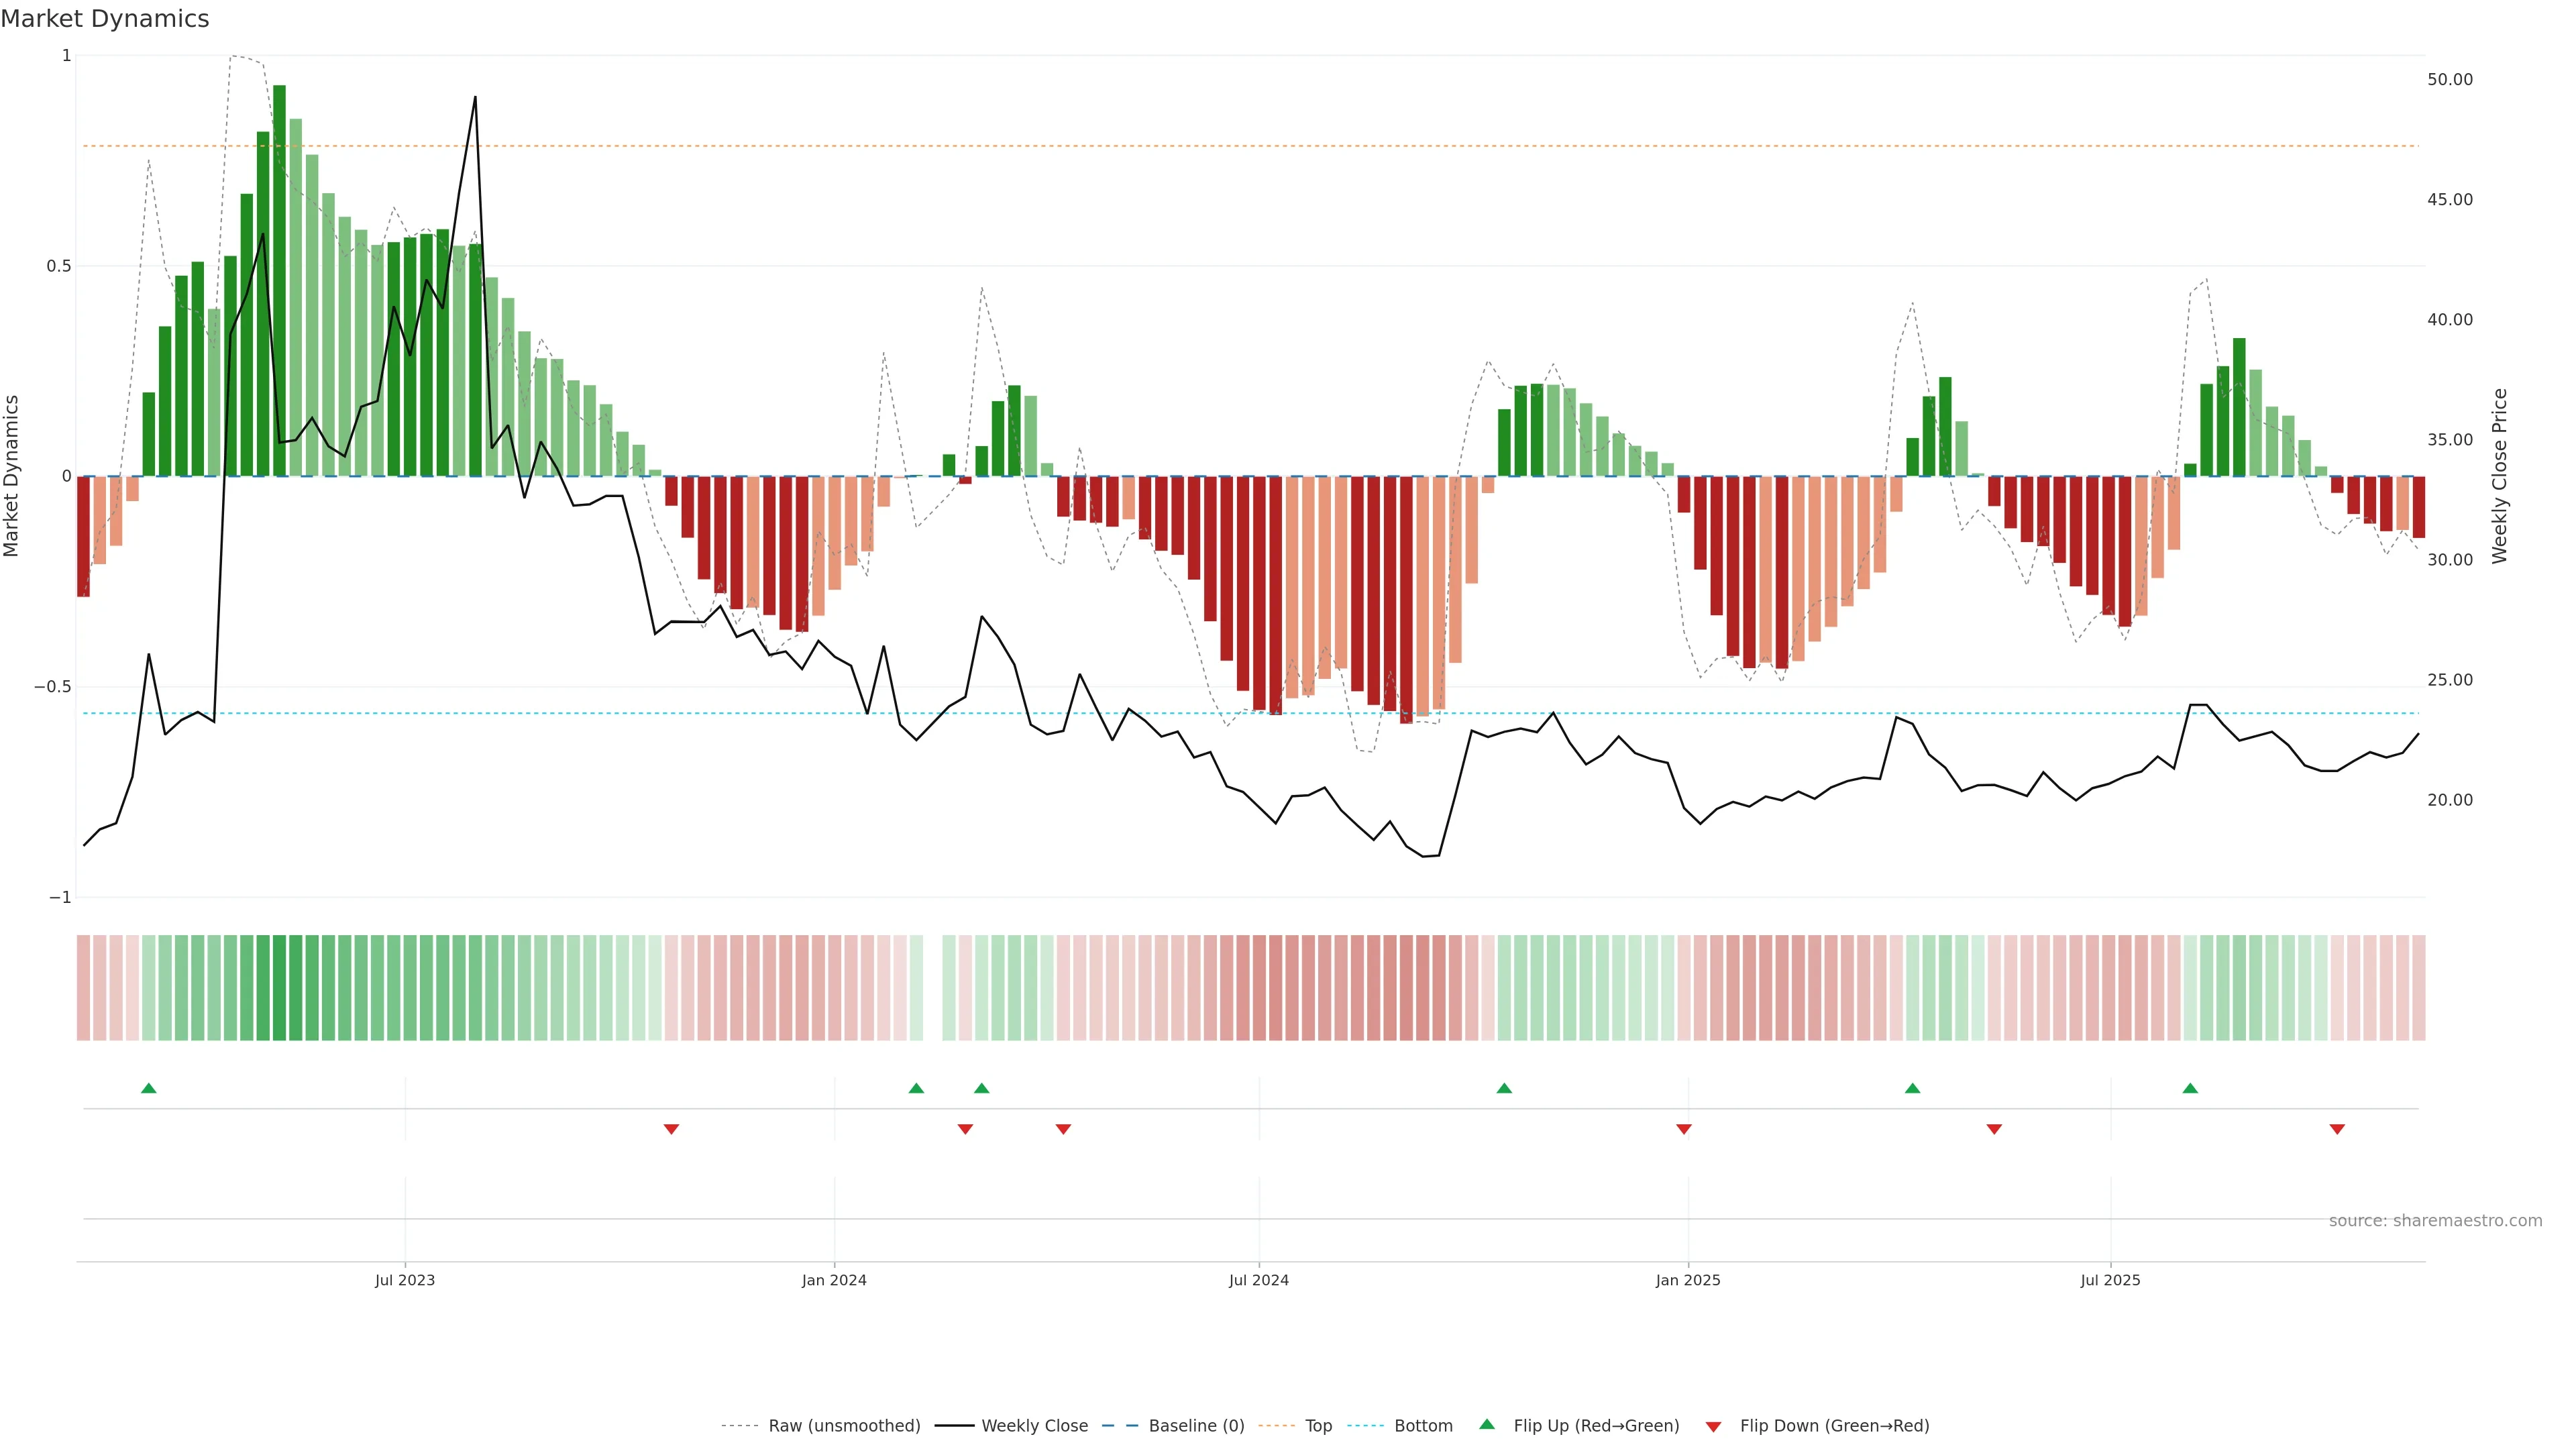
Task: Toggle the Weekly Close legend entry
Action: click(x=1034, y=1426)
